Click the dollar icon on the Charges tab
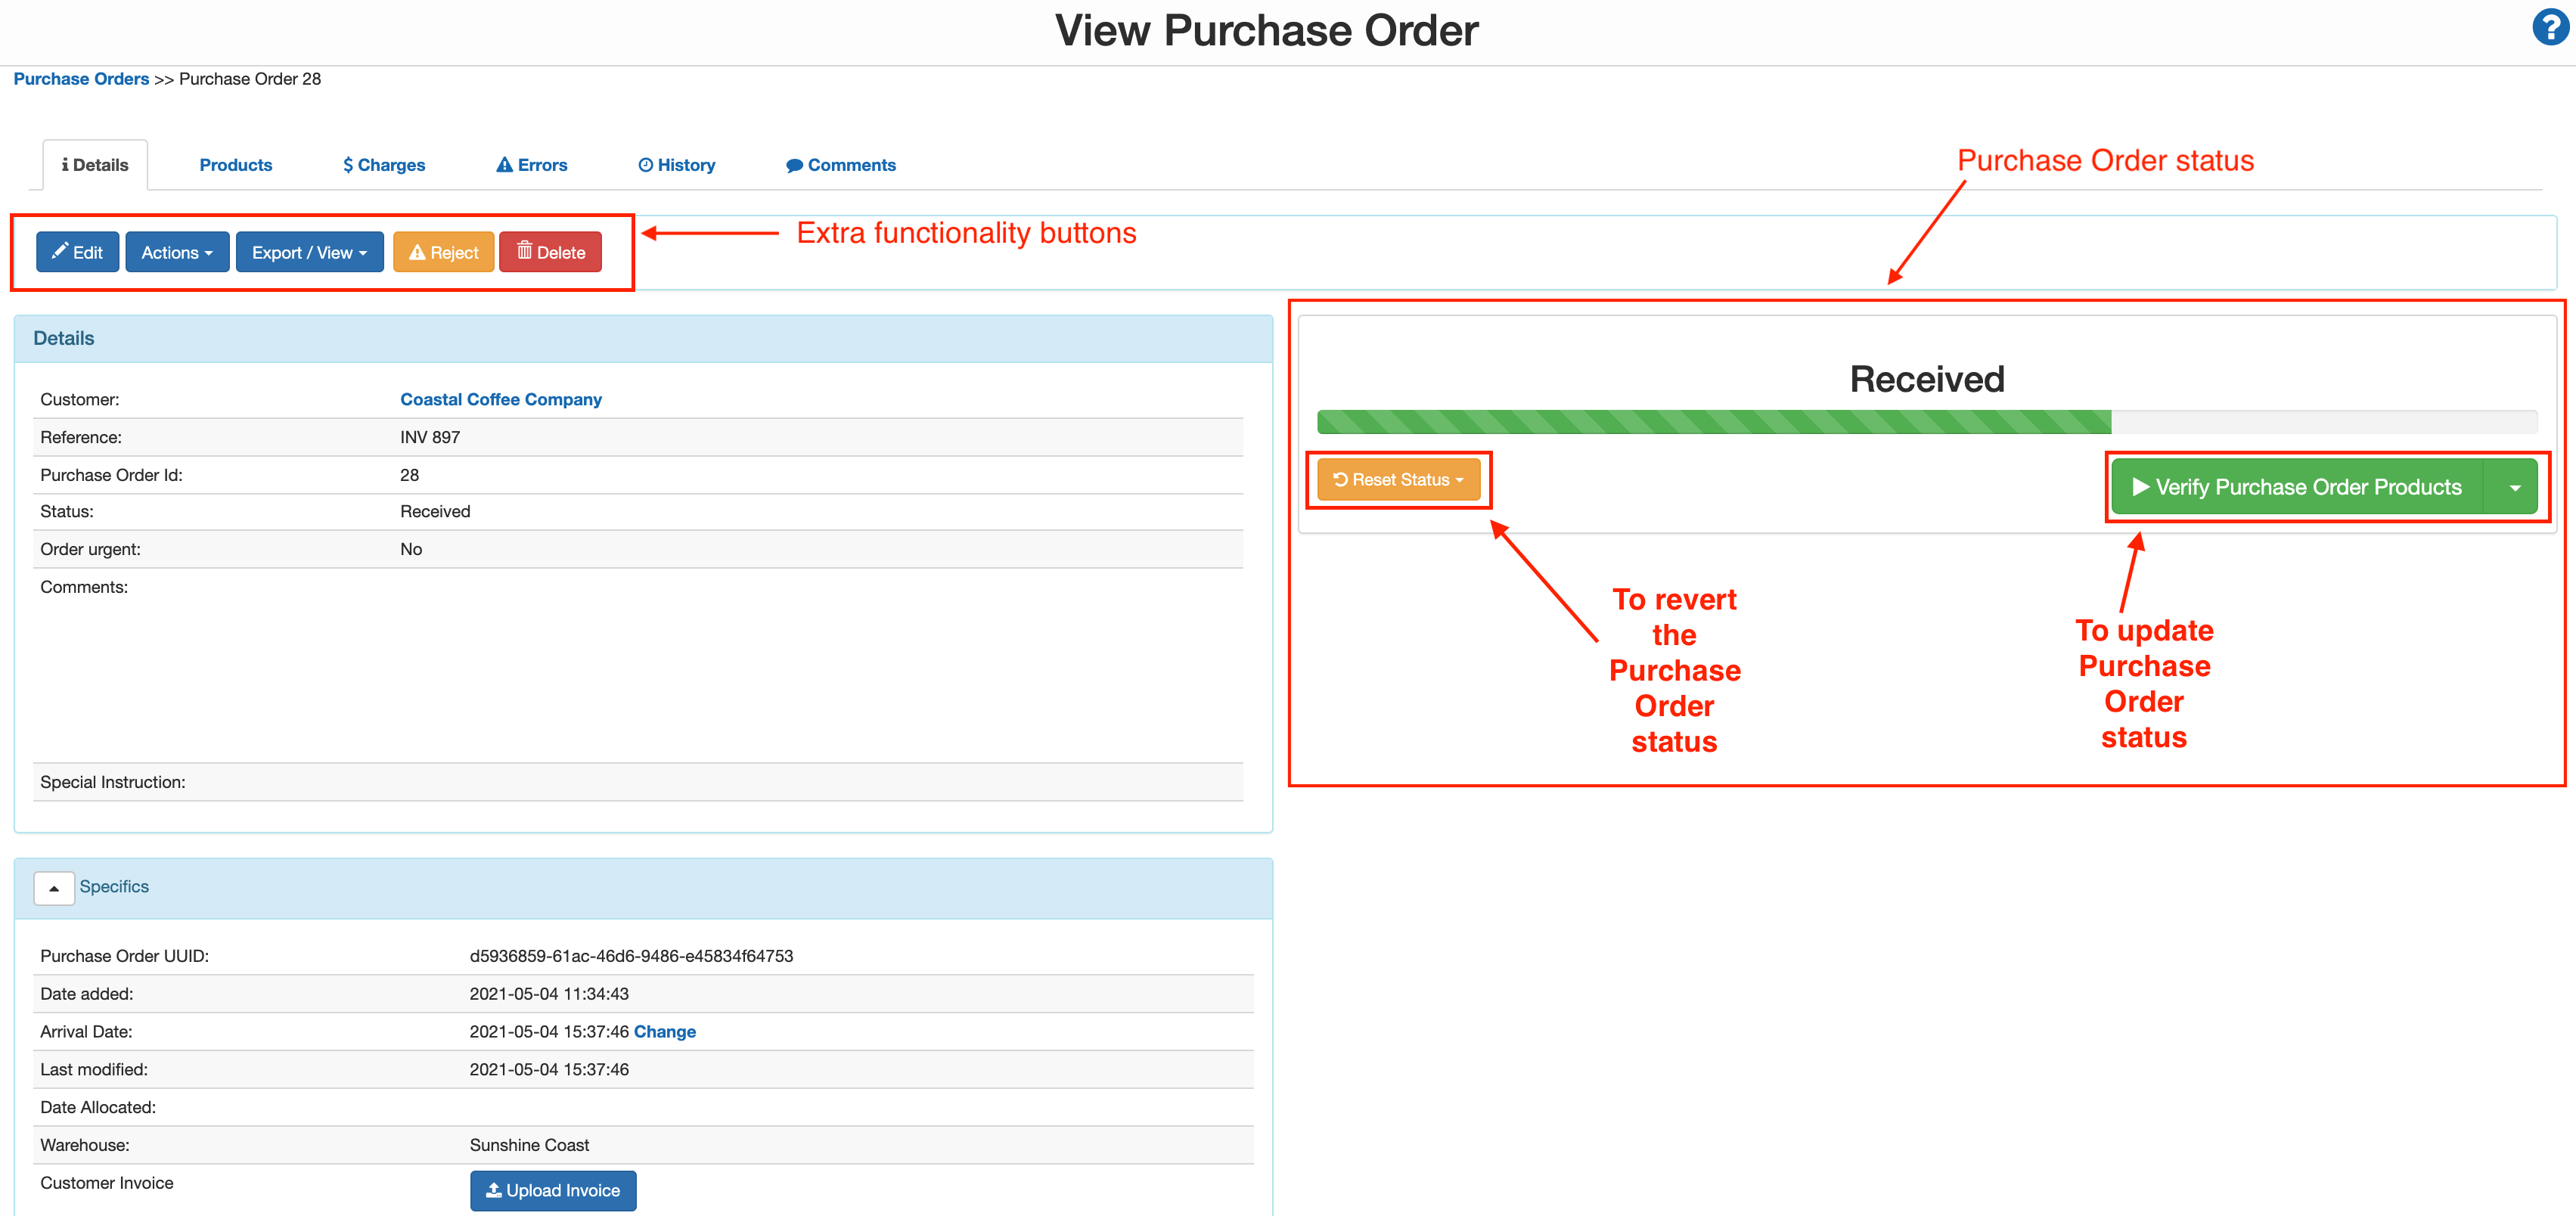2576x1216 pixels. [x=347, y=164]
